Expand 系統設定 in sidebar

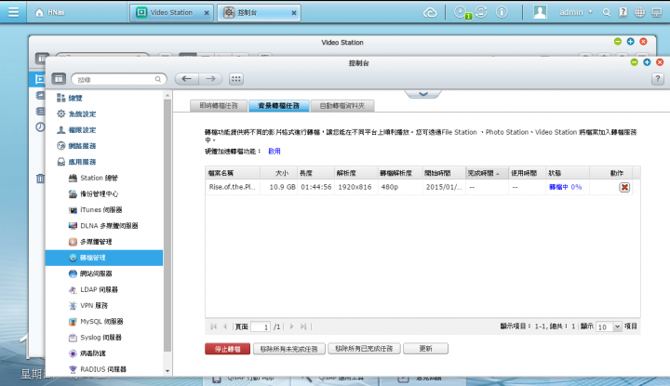point(76,114)
